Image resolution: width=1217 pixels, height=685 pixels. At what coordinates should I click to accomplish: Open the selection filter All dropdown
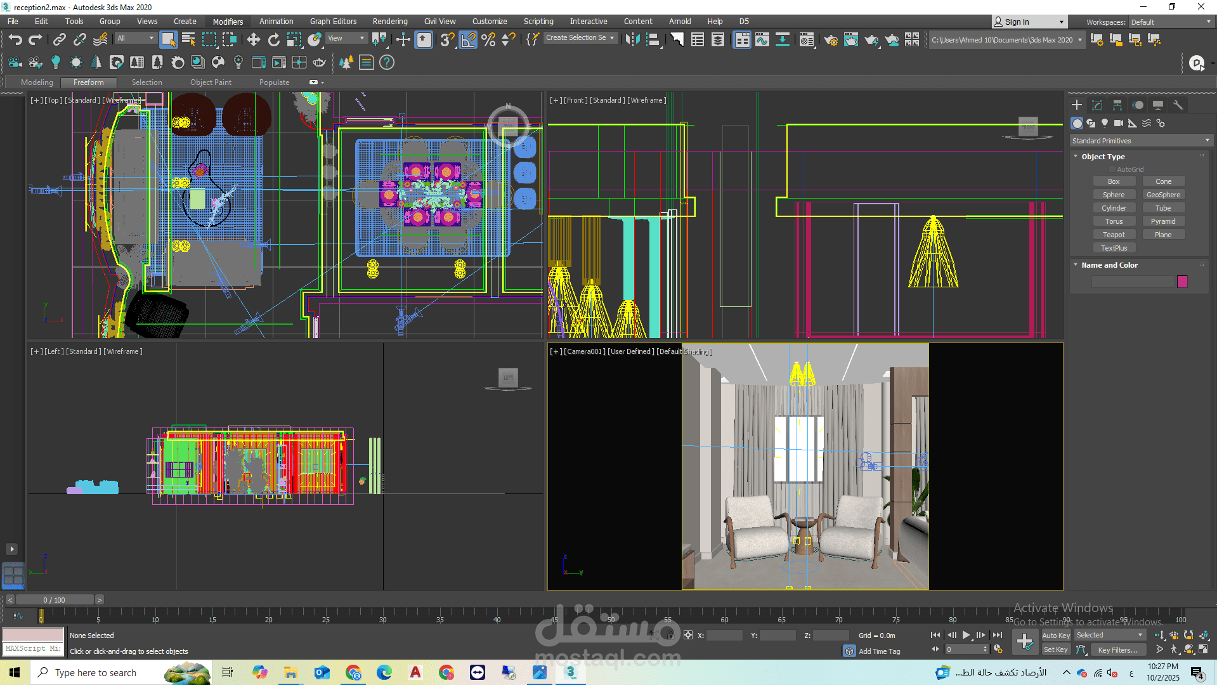(135, 38)
